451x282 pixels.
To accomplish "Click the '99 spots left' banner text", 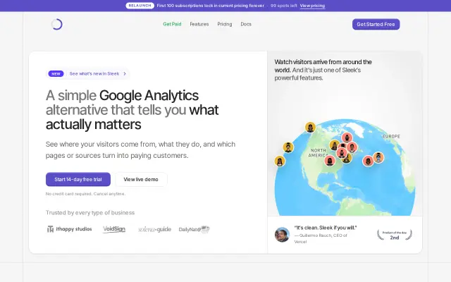I will [283, 6].
